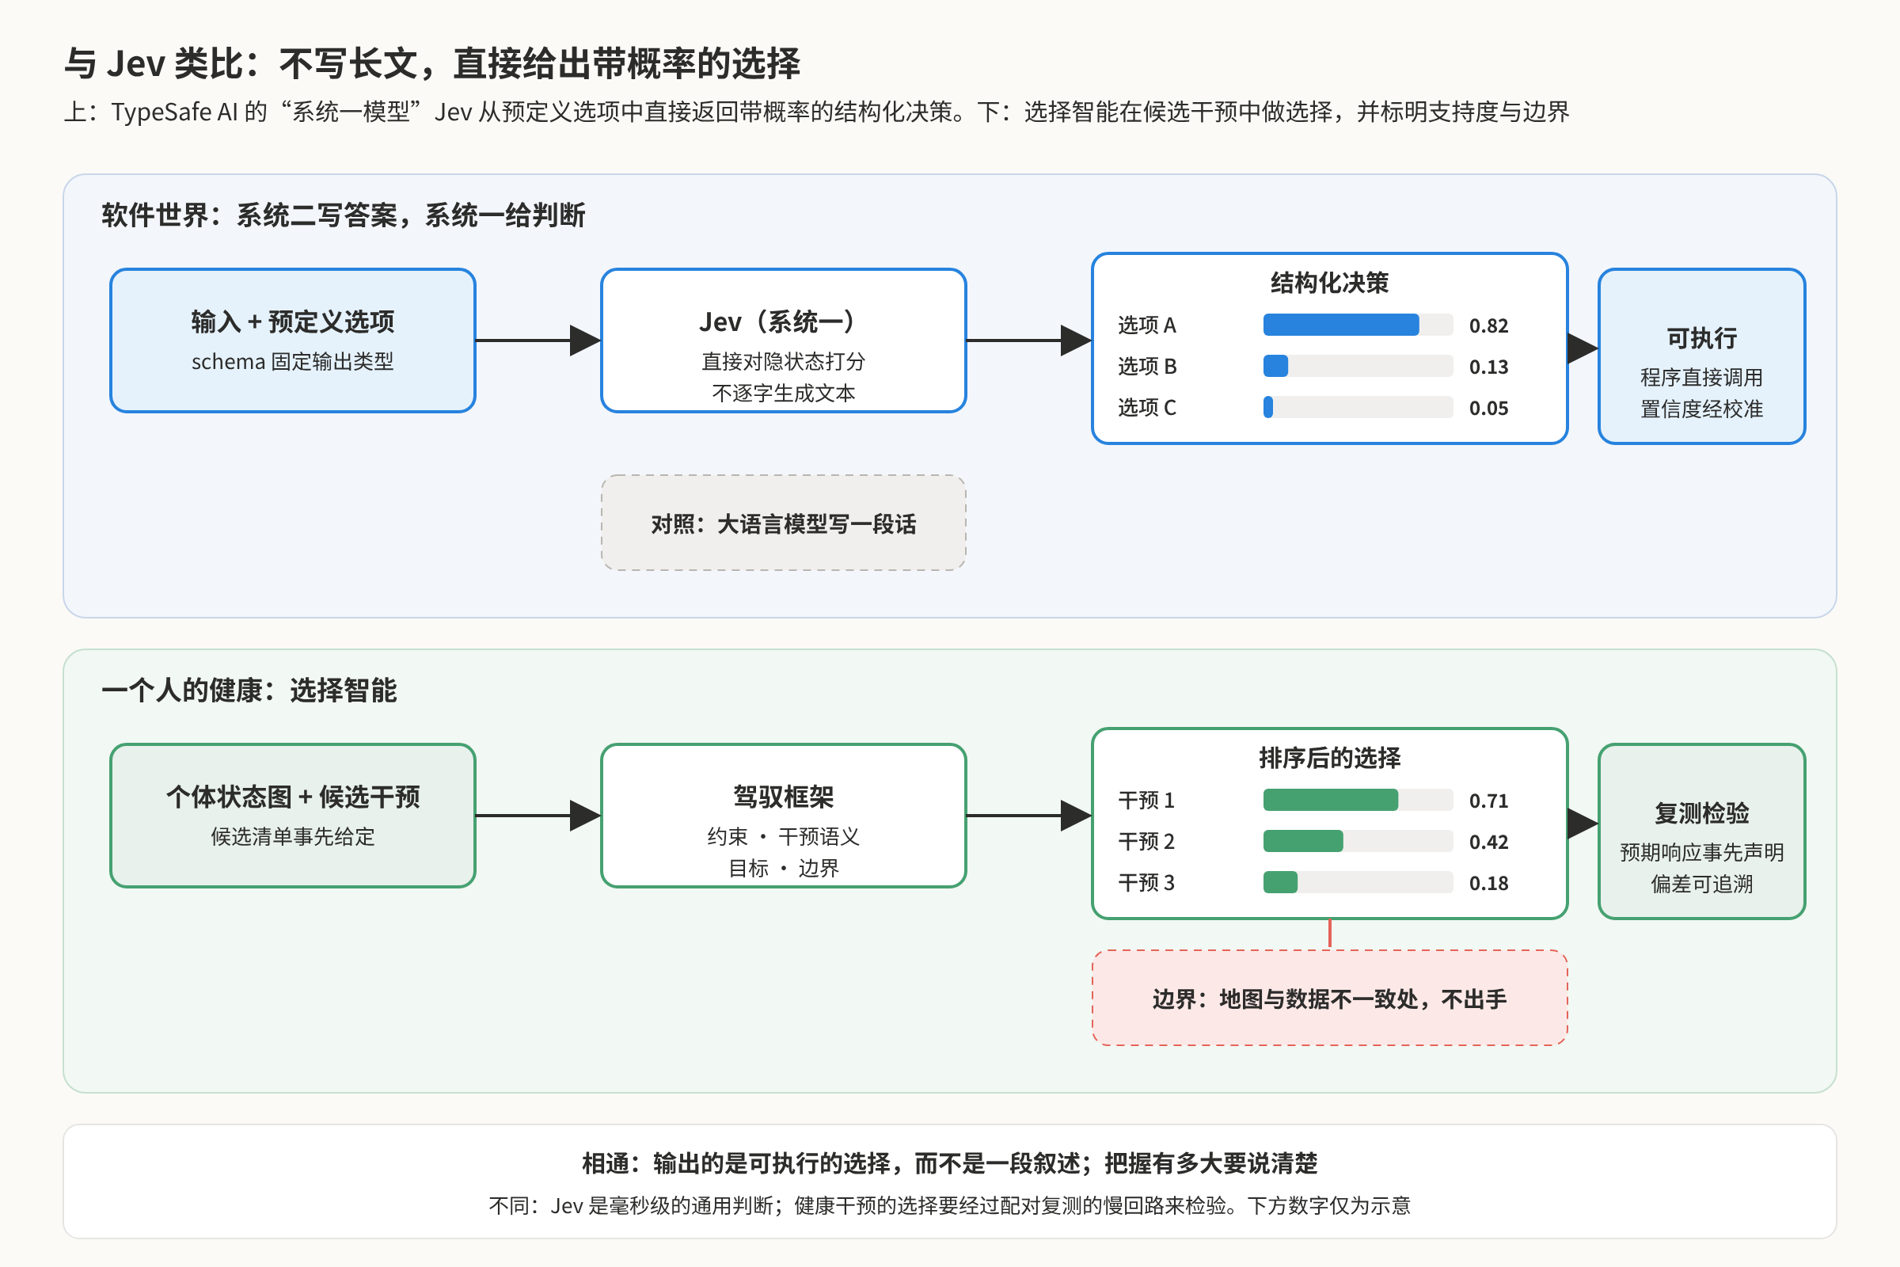This screenshot has height=1267, width=1900.
Task: Click the 干预 3 label
Action: tap(1146, 882)
